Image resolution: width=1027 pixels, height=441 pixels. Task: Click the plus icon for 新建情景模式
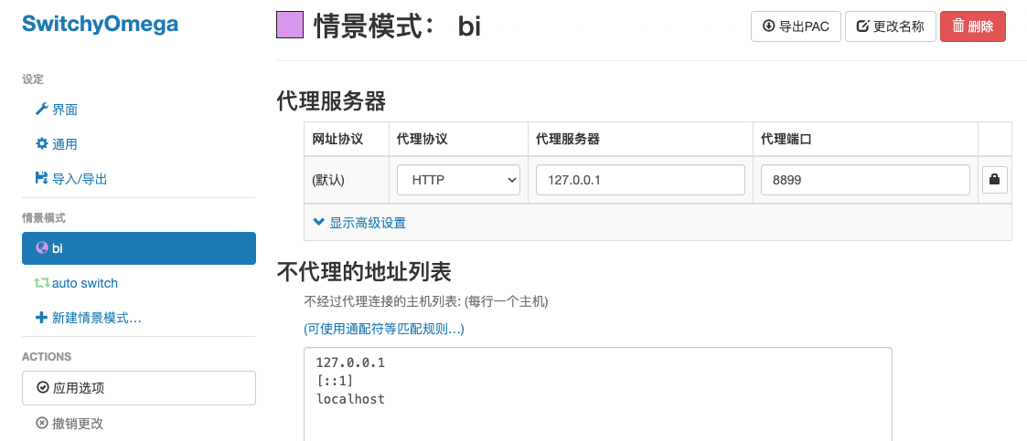(41, 318)
